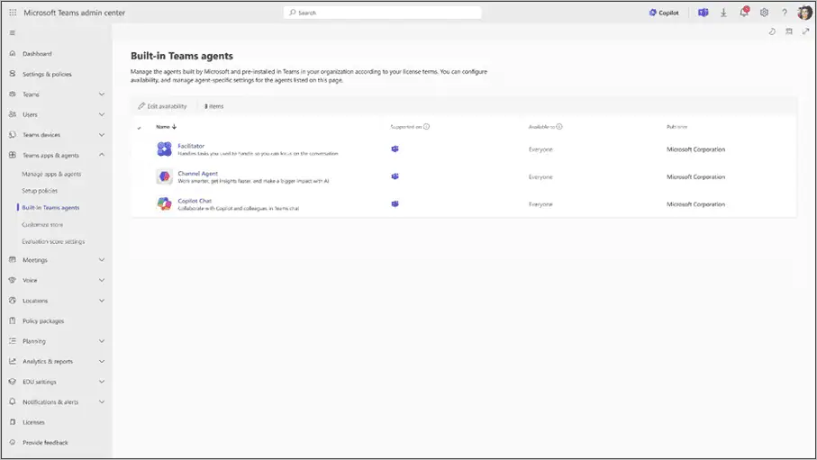Open the Copilot Chat agent link
The height and width of the screenshot is (460, 817).
point(195,201)
